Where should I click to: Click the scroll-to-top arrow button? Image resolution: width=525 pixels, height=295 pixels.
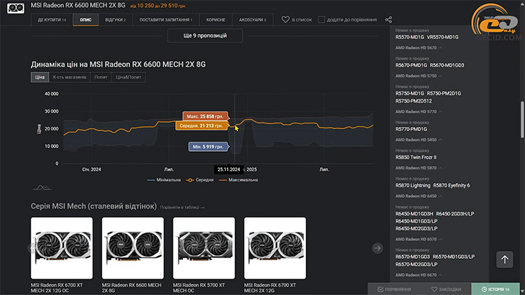pos(505,260)
